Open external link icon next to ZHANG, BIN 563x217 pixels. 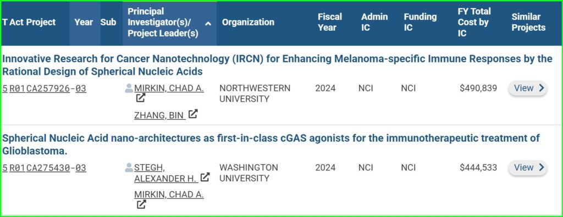pyautogui.click(x=193, y=114)
